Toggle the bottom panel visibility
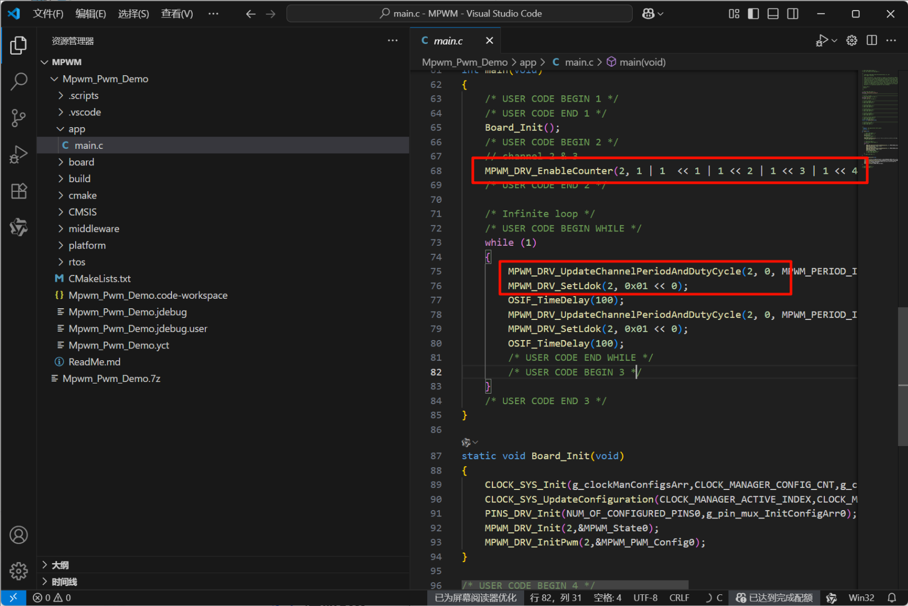The width and height of the screenshot is (908, 606). 773,14
